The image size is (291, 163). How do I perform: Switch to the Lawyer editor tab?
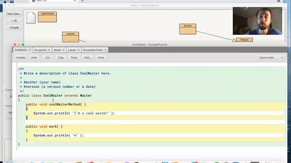[x=72, y=50]
